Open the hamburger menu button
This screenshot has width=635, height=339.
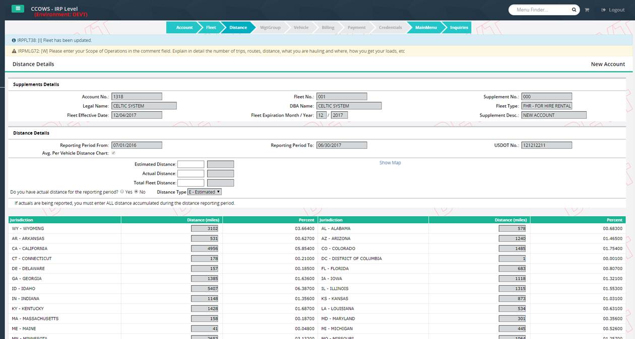(x=18, y=9)
